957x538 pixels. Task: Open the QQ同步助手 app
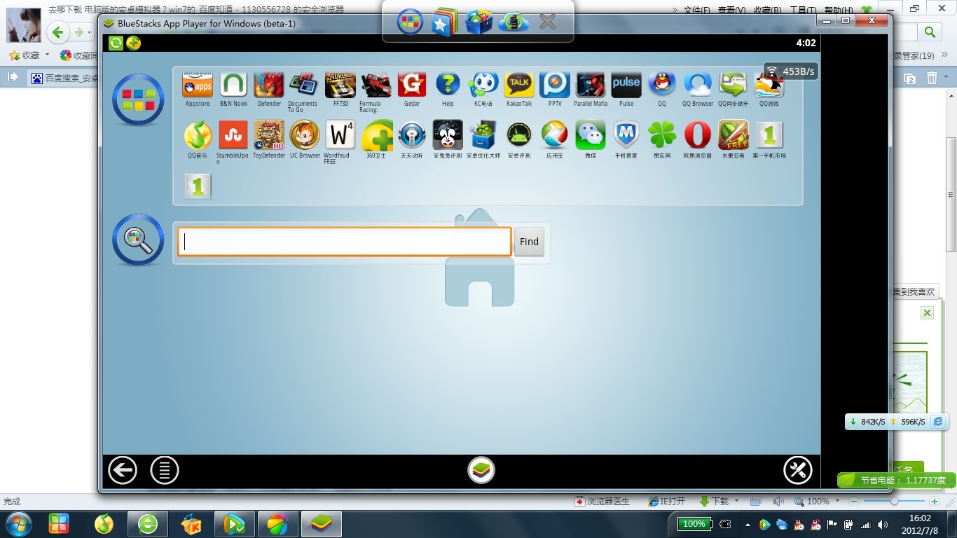pos(734,85)
